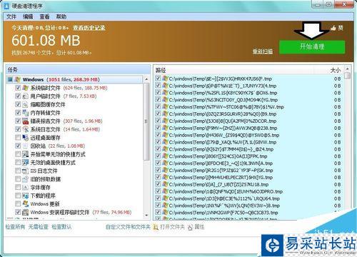Uncheck the 系统临时文件 checkbox
357x257 pixels.
coord(18,88)
